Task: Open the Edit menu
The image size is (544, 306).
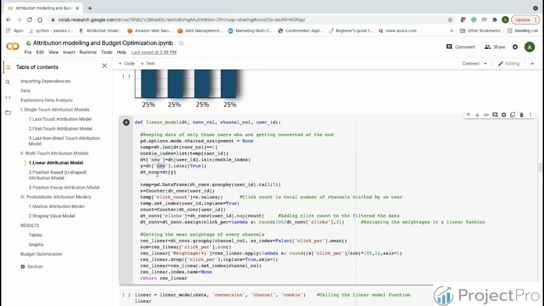Action: (40, 52)
